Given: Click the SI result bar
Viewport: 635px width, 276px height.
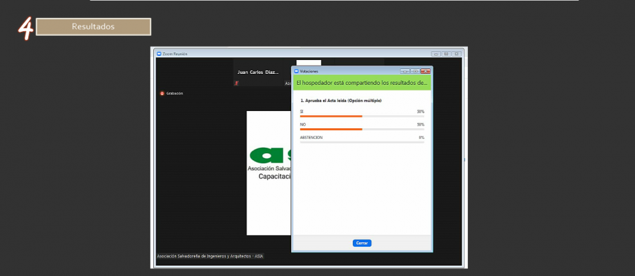Looking at the screenshot, I should (x=362, y=116).
